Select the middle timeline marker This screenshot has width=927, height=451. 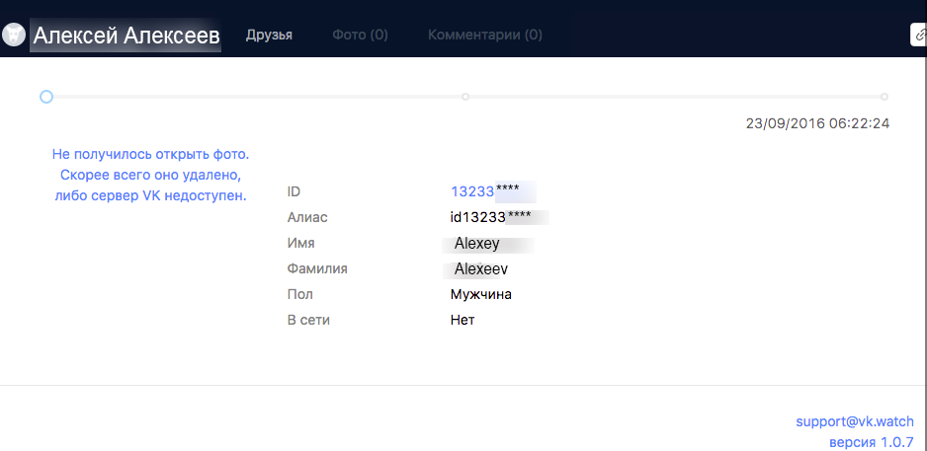465,97
